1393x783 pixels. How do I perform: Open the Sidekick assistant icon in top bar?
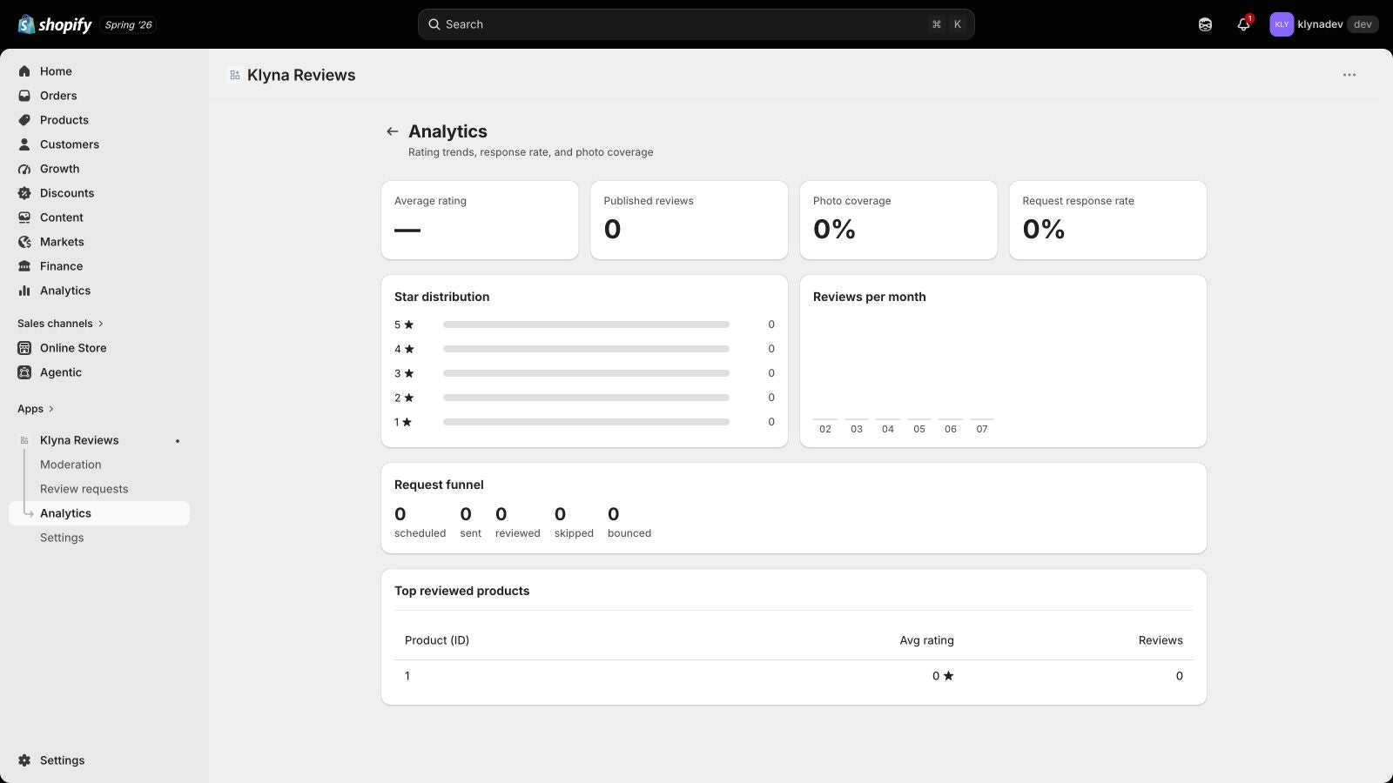(x=1205, y=24)
